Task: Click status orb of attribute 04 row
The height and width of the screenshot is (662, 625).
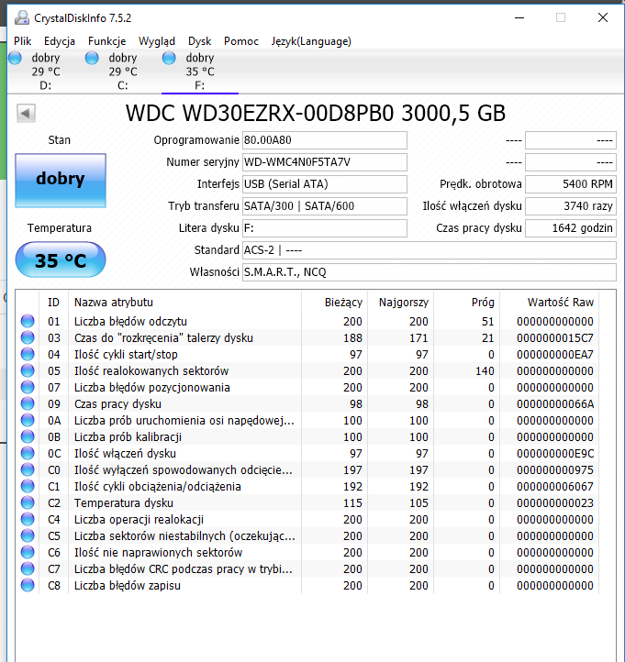Action: 28,354
